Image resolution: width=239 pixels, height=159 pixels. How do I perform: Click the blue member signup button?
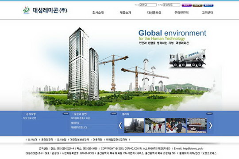pos(208,5)
